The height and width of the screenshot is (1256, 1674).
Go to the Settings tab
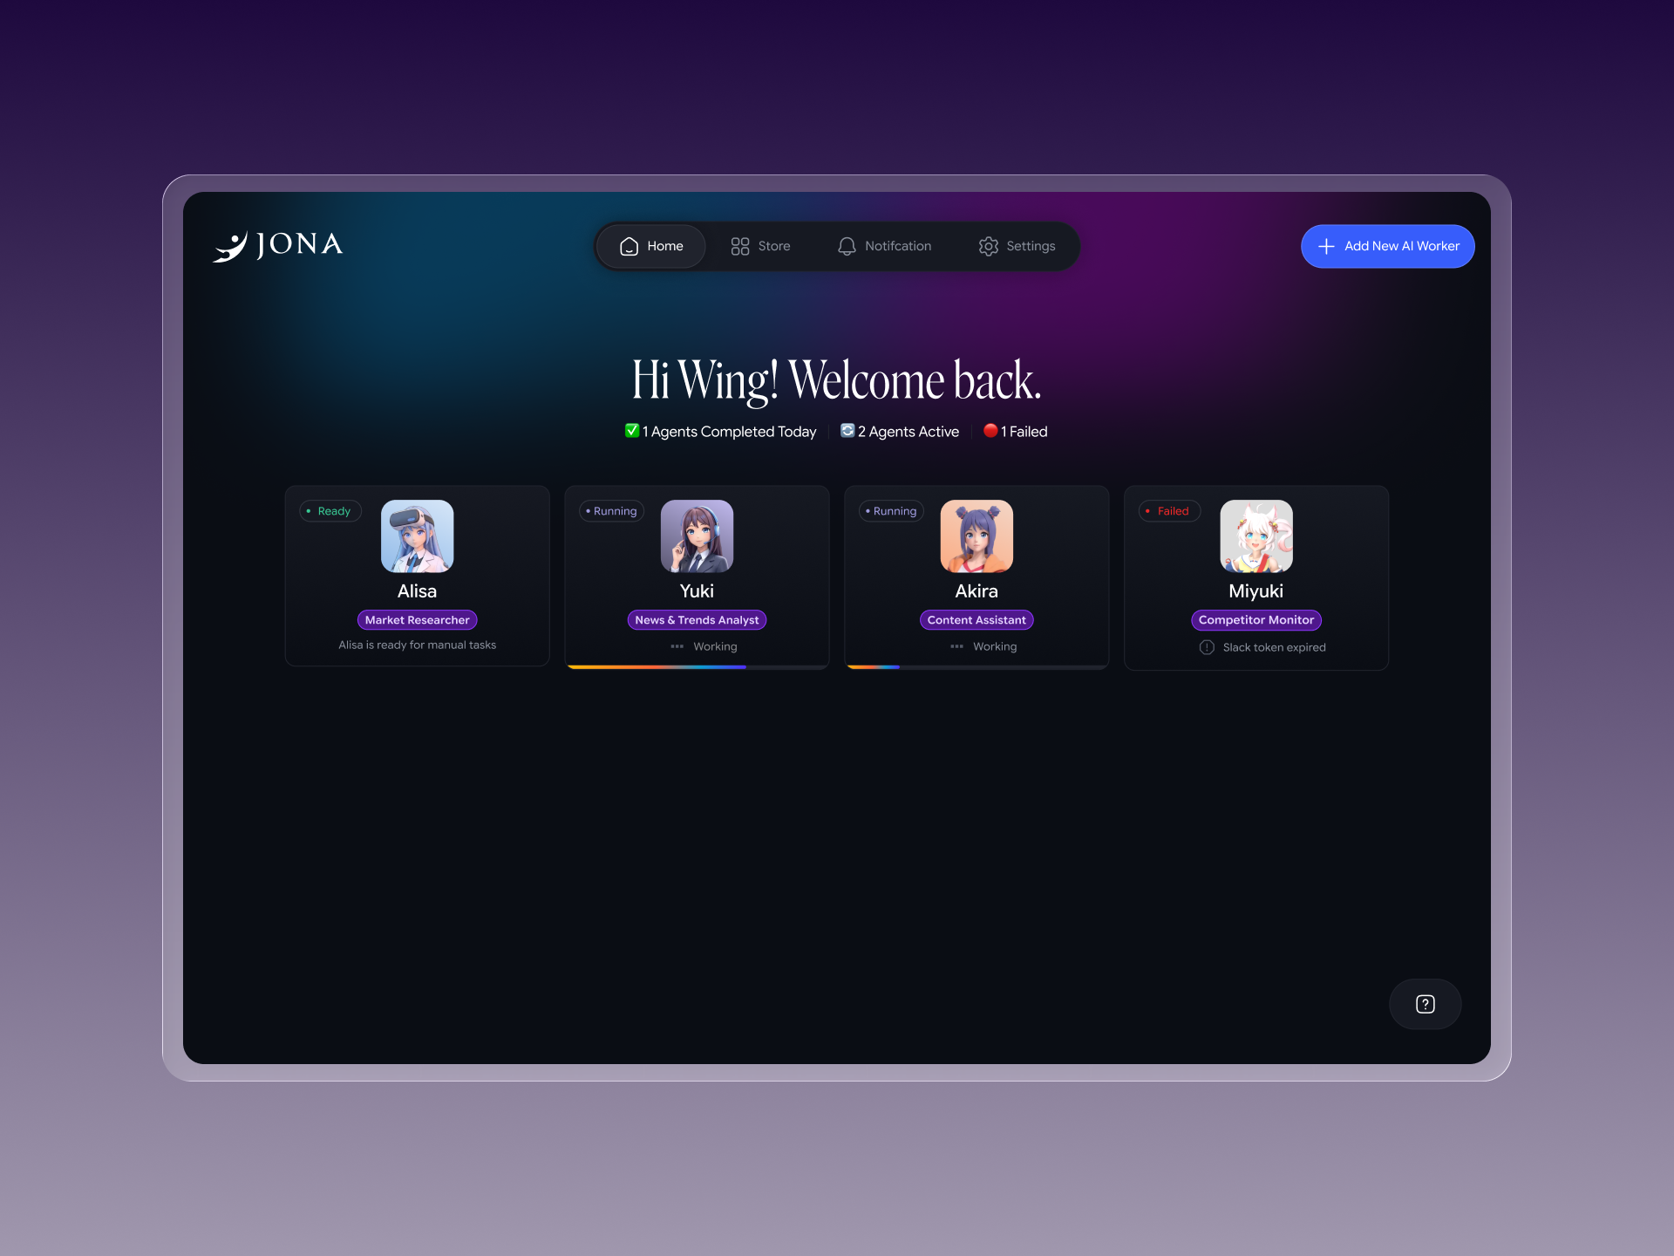click(x=1017, y=246)
